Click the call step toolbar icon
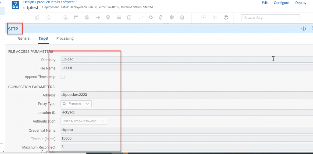 pos(129,17)
